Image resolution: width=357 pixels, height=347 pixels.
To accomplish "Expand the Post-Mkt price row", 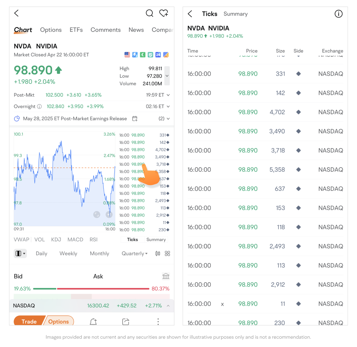I will 168,95.
